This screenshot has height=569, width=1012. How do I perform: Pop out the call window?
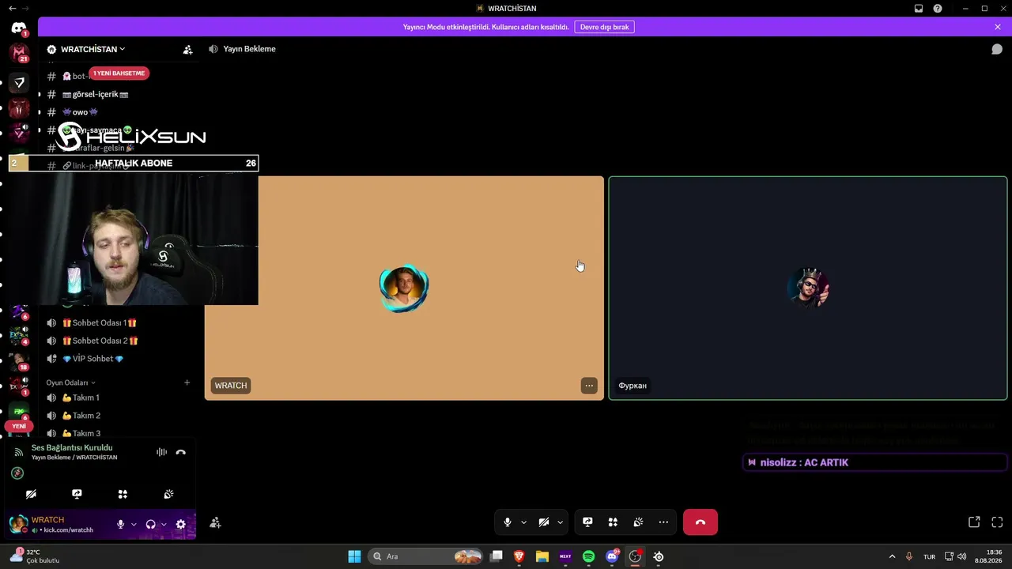[x=974, y=522]
